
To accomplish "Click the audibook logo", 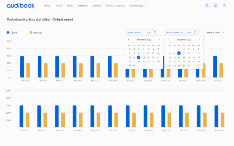I will [21, 6].
